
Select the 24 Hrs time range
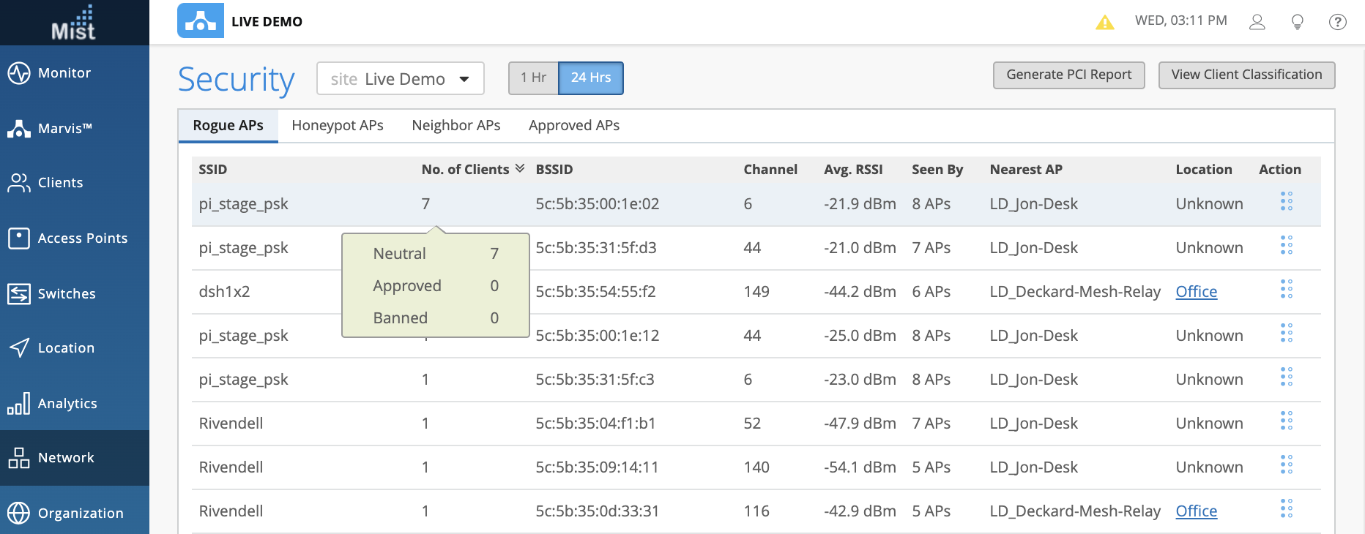click(x=590, y=78)
